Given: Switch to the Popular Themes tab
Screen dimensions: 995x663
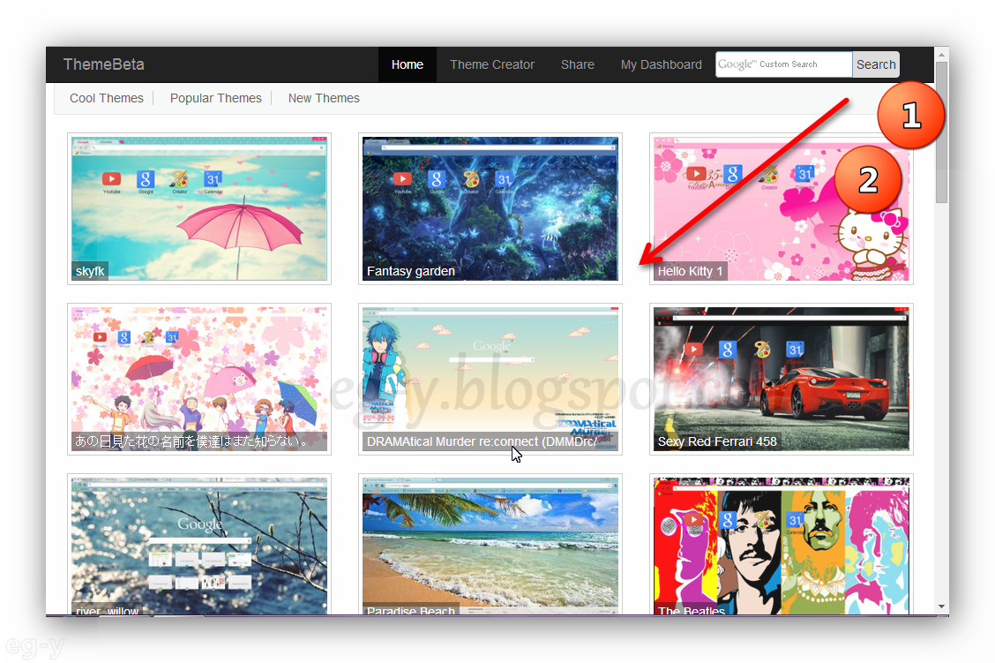Looking at the screenshot, I should (216, 98).
